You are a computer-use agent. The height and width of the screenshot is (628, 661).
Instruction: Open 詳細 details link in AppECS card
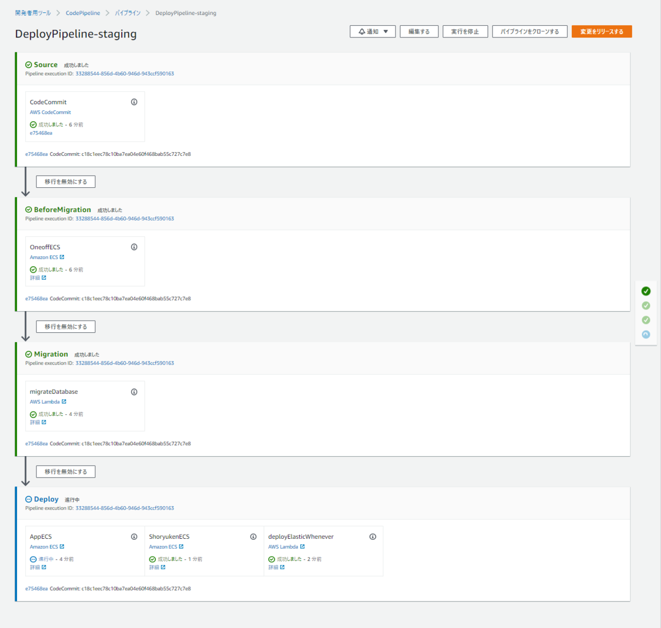pyautogui.click(x=35, y=567)
